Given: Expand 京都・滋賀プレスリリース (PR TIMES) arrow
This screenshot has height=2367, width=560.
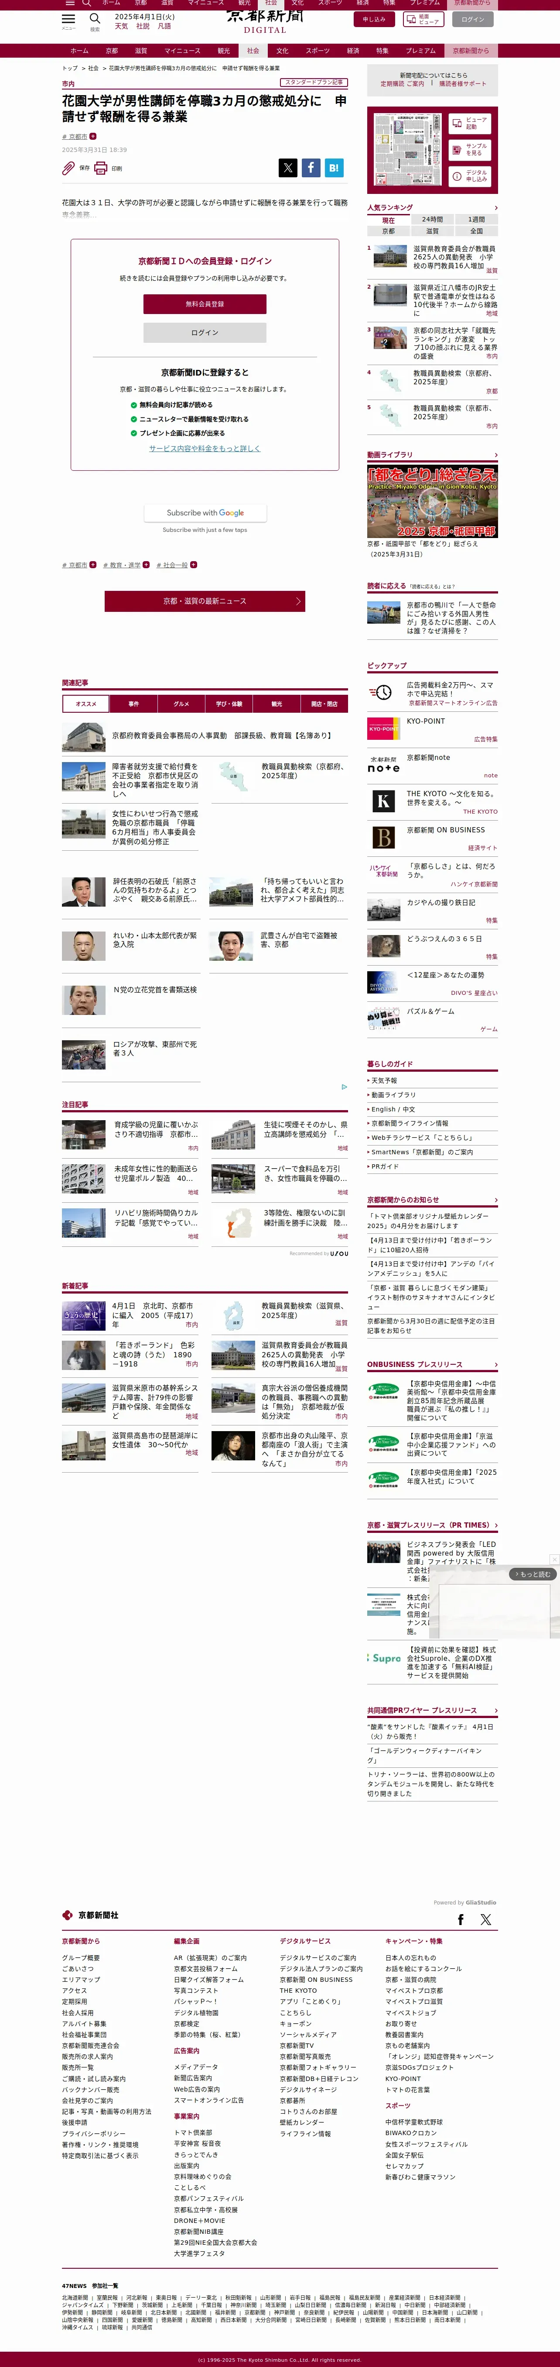Looking at the screenshot, I should (496, 1525).
